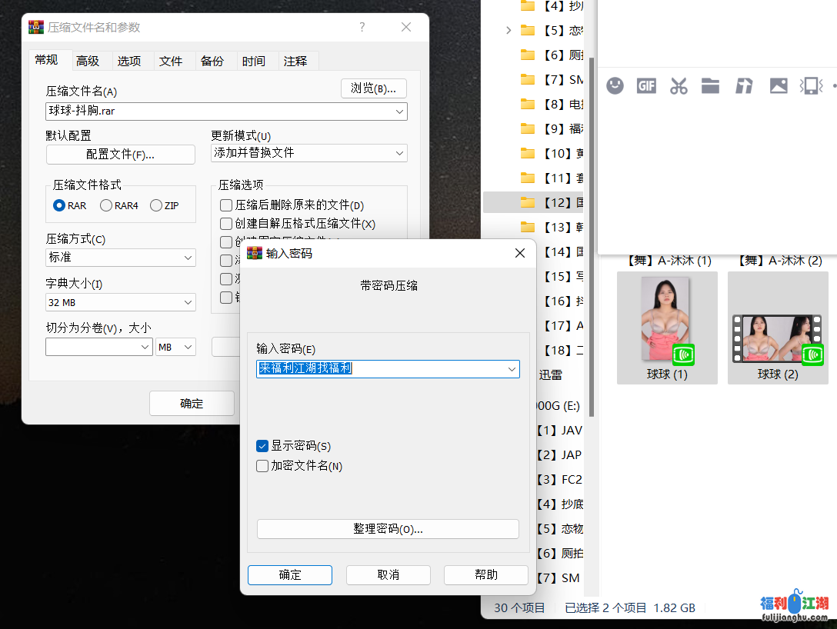Uncheck 显示密码(S) in the password dialog

(x=262, y=444)
